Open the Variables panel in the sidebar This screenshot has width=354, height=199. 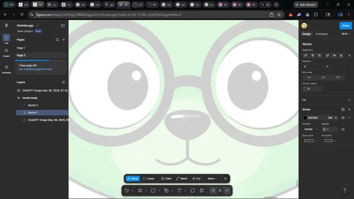point(6,69)
